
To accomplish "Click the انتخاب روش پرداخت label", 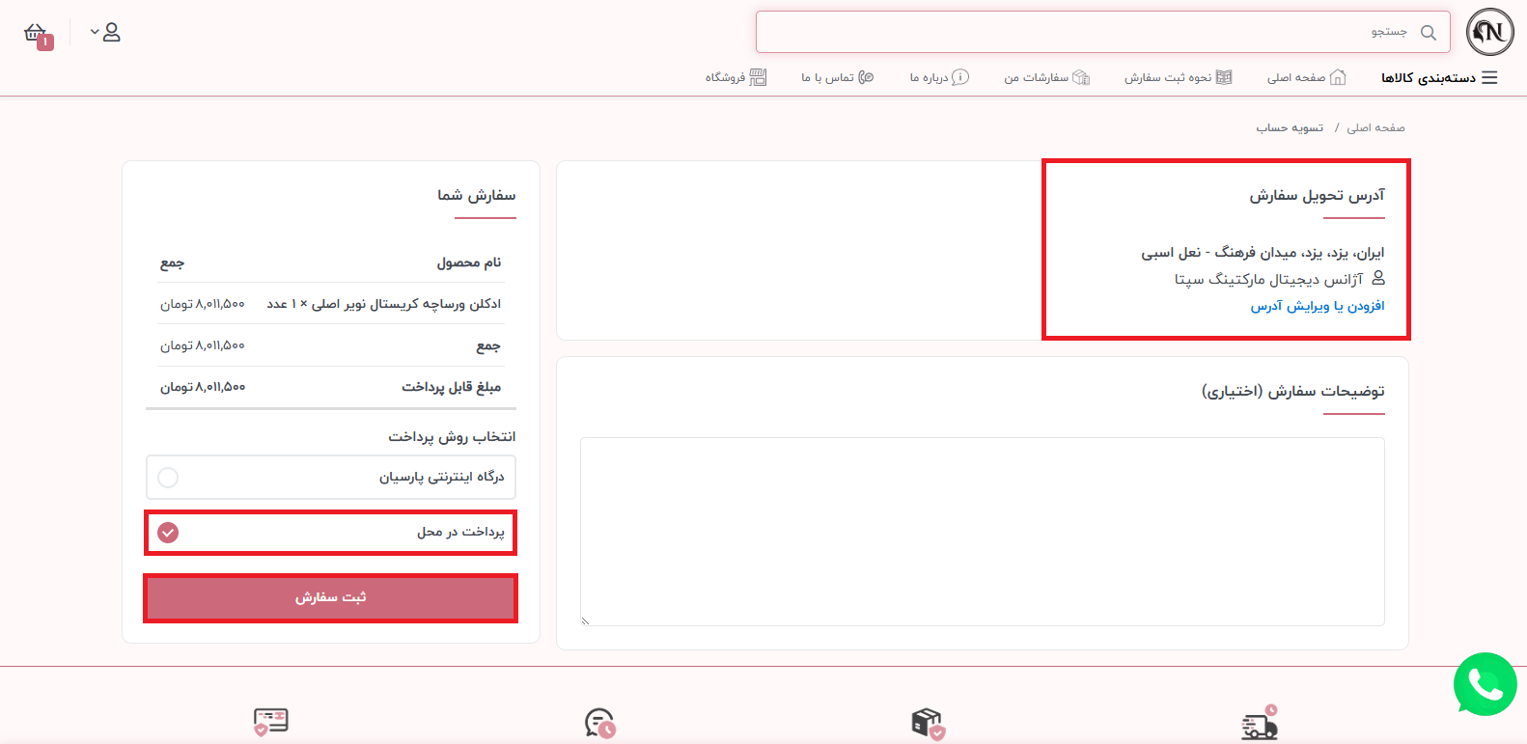I will 453,437.
